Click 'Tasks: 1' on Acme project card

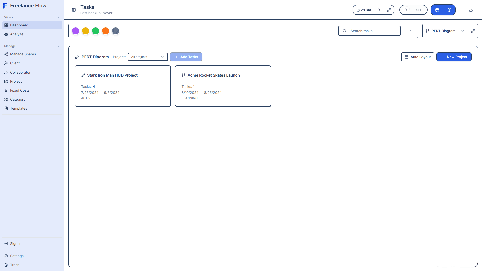(x=188, y=87)
